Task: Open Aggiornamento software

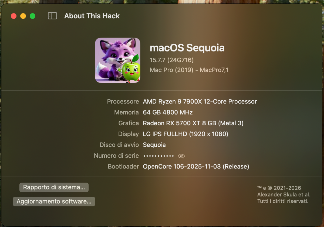Action: click(54, 201)
